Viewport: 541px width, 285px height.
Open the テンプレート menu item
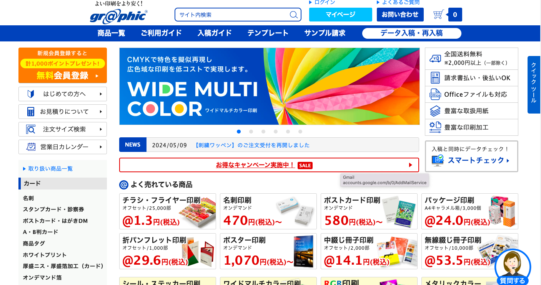pos(268,33)
